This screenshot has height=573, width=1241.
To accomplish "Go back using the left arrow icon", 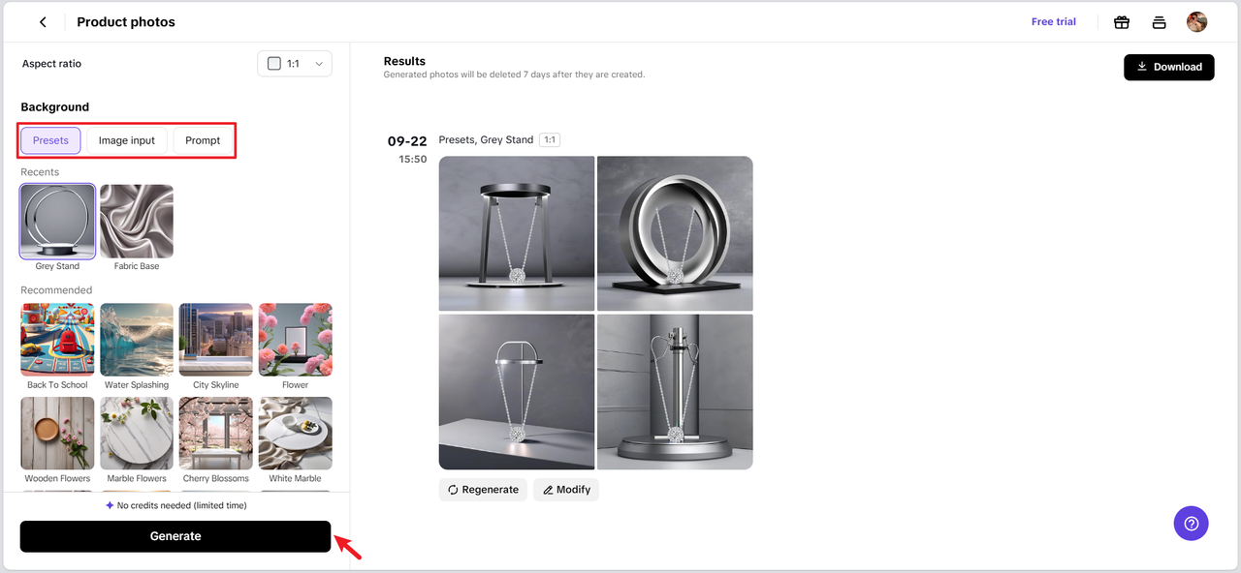I will pos(43,22).
